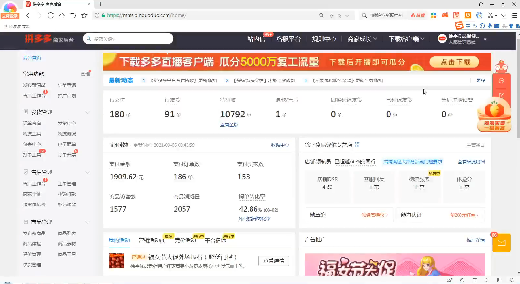Click the customer service chat icon on red sidebar
Image resolution: width=520 pixels, height=284 pixels.
(501, 81)
